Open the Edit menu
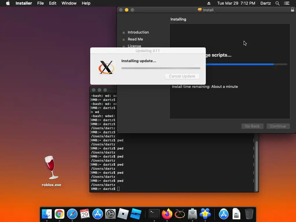This screenshot has width=296, height=222. (53, 3)
